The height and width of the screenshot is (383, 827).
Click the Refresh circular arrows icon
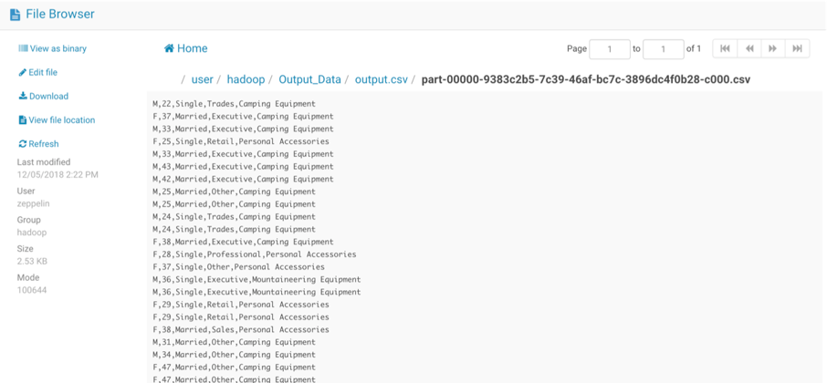tap(23, 144)
